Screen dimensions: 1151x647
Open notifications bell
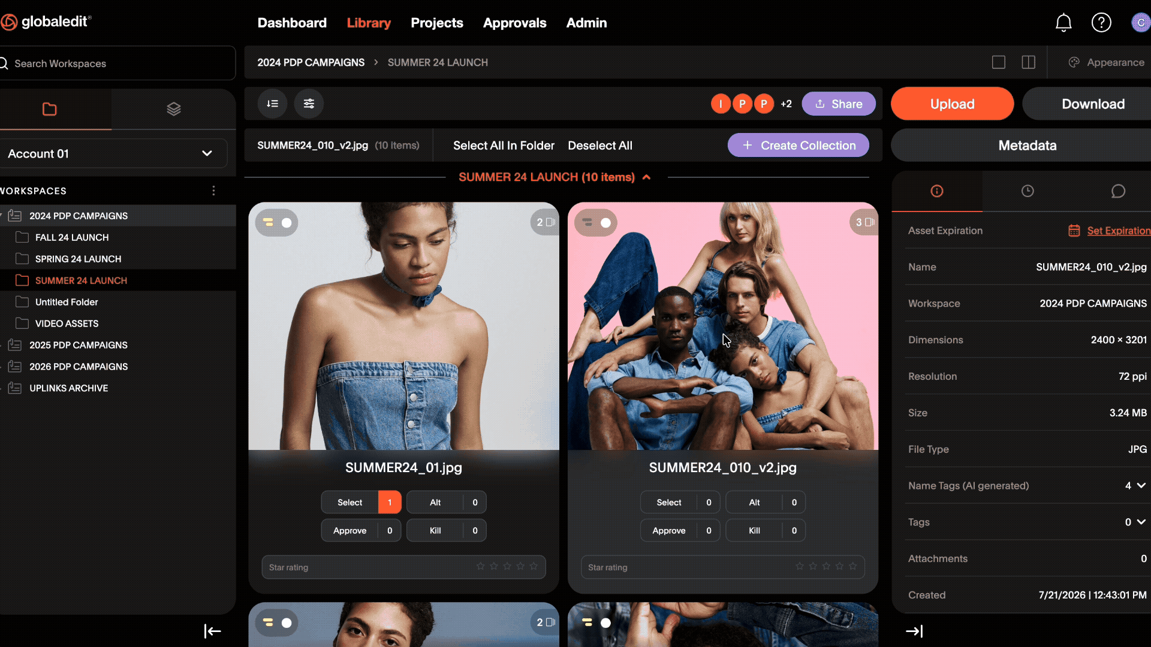(1063, 23)
